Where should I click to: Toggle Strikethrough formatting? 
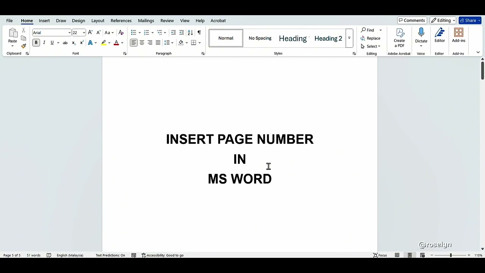pyautogui.click(x=65, y=43)
